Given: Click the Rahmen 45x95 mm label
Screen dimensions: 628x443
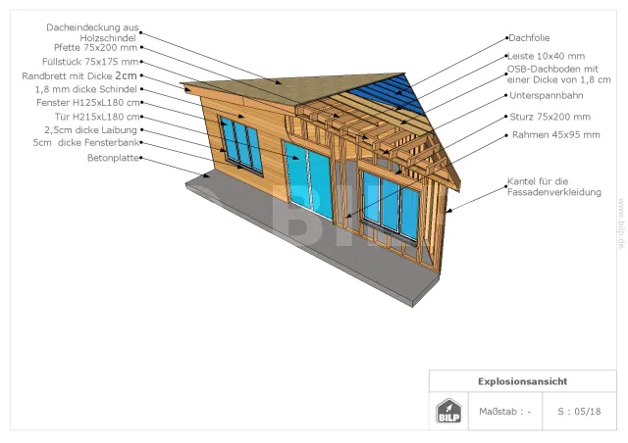Looking at the screenshot, I should [555, 134].
